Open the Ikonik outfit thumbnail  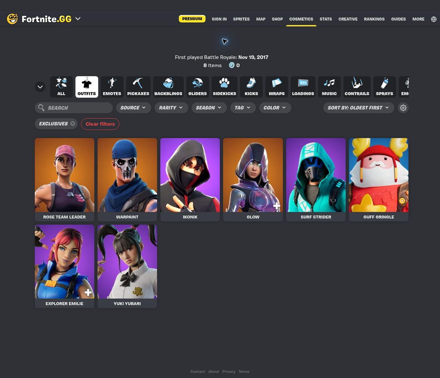point(190,175)
